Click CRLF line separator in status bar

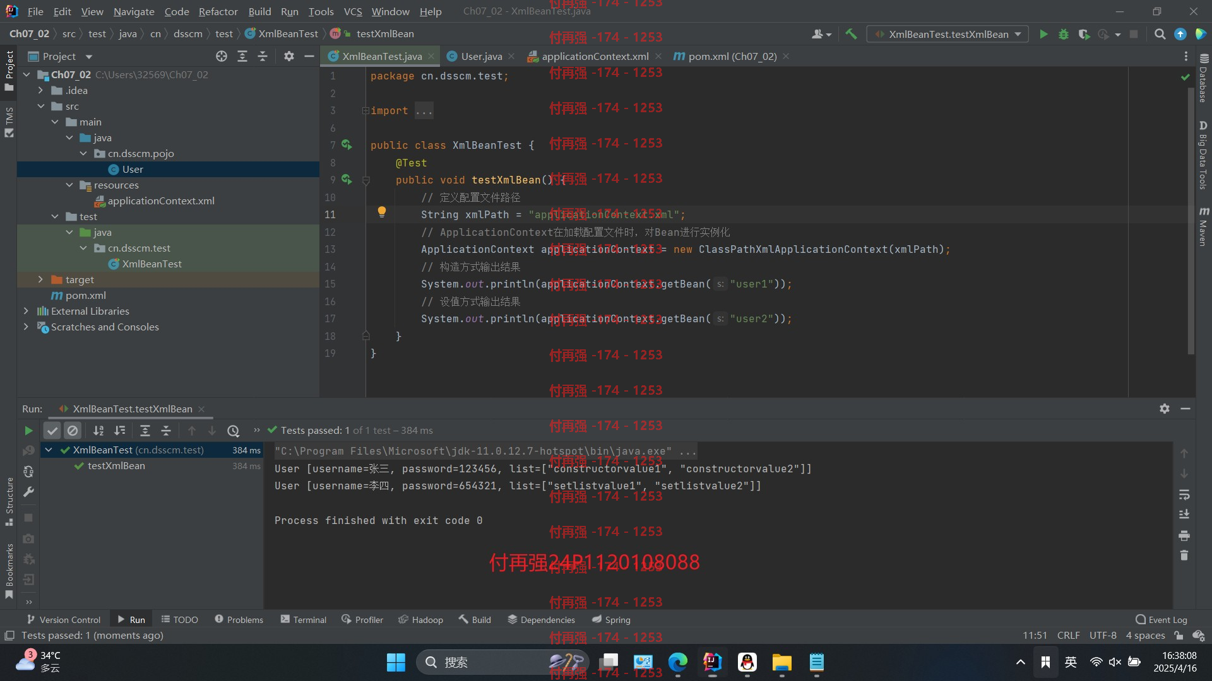pyautogui.click(x=1068, y=636)
